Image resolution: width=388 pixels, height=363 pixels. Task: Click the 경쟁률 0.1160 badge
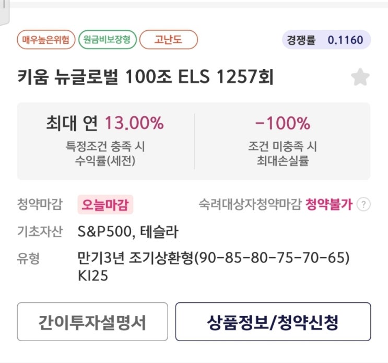326,40
